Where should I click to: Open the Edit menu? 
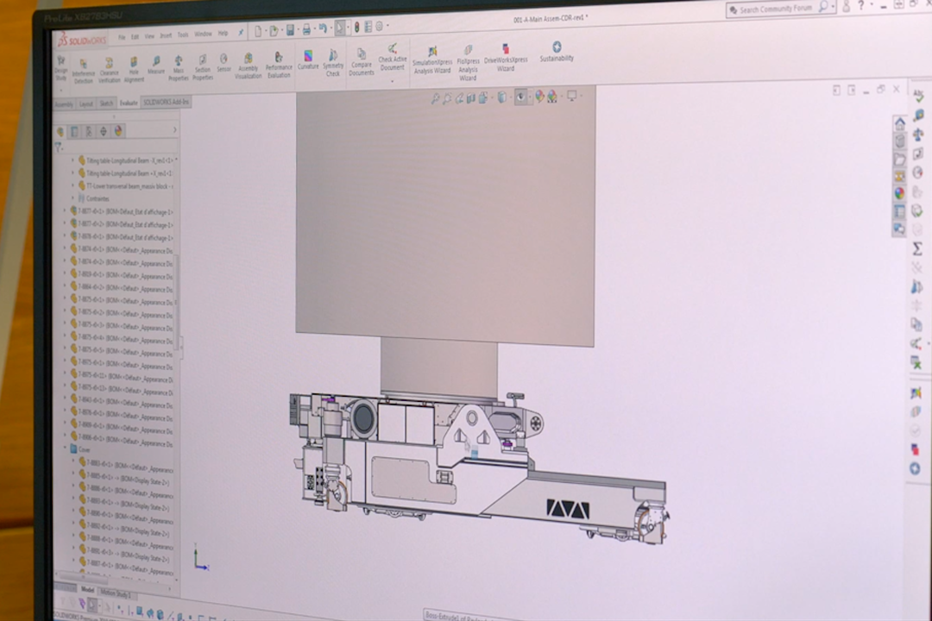pyautogui.click(x=135, y=36)
